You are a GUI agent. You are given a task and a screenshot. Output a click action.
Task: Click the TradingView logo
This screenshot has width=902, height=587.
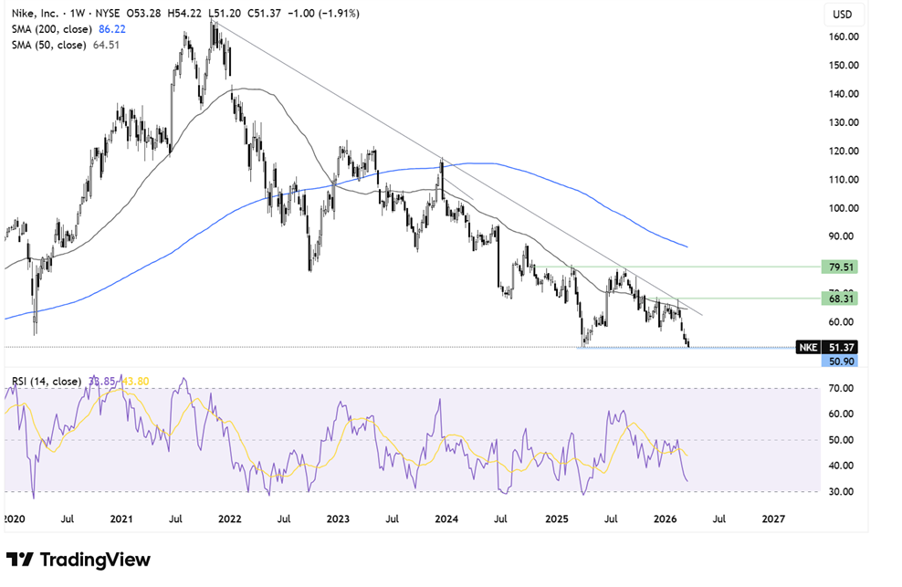click(79, 560)
